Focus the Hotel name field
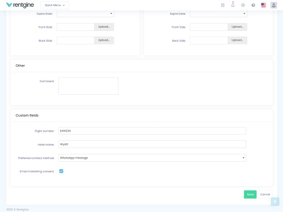The image size is (283, 212). tap(152, 144)
